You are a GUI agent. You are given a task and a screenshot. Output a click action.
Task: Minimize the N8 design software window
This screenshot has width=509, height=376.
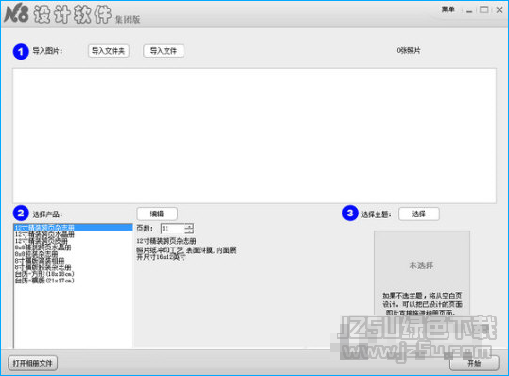[469, 10]
